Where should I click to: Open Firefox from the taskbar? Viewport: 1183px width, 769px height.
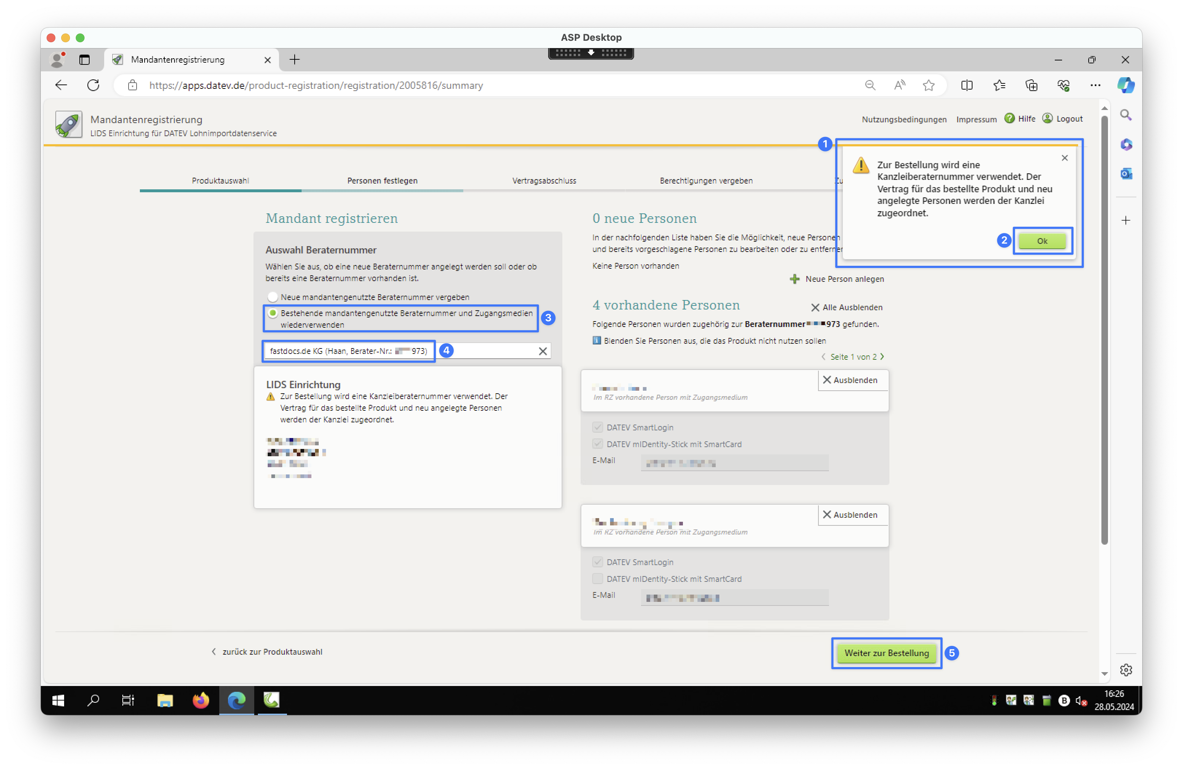(201, 701)
